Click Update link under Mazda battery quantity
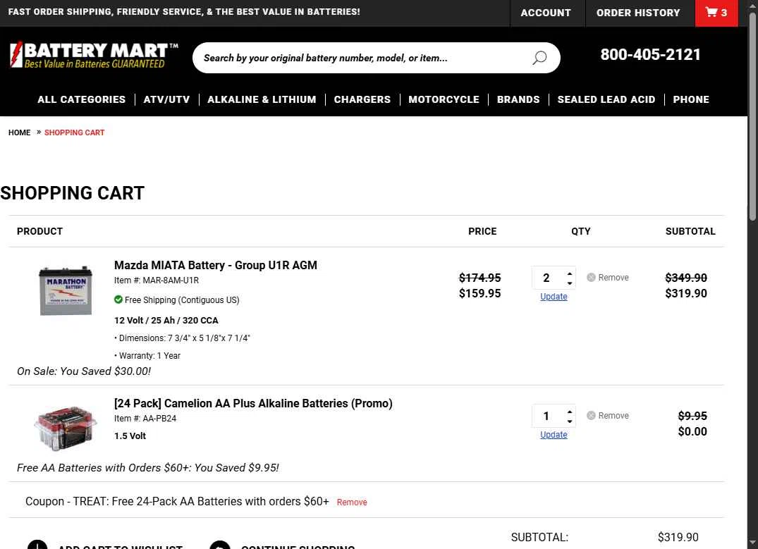This screenshot has height=549, width=758. click(554, 296)
